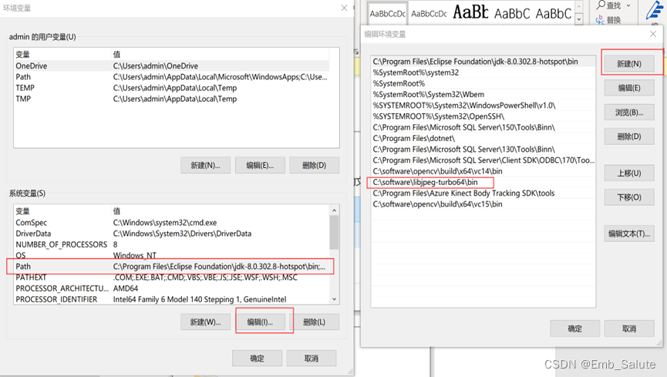Select DriverData system variable row

(x=172, y=234)
